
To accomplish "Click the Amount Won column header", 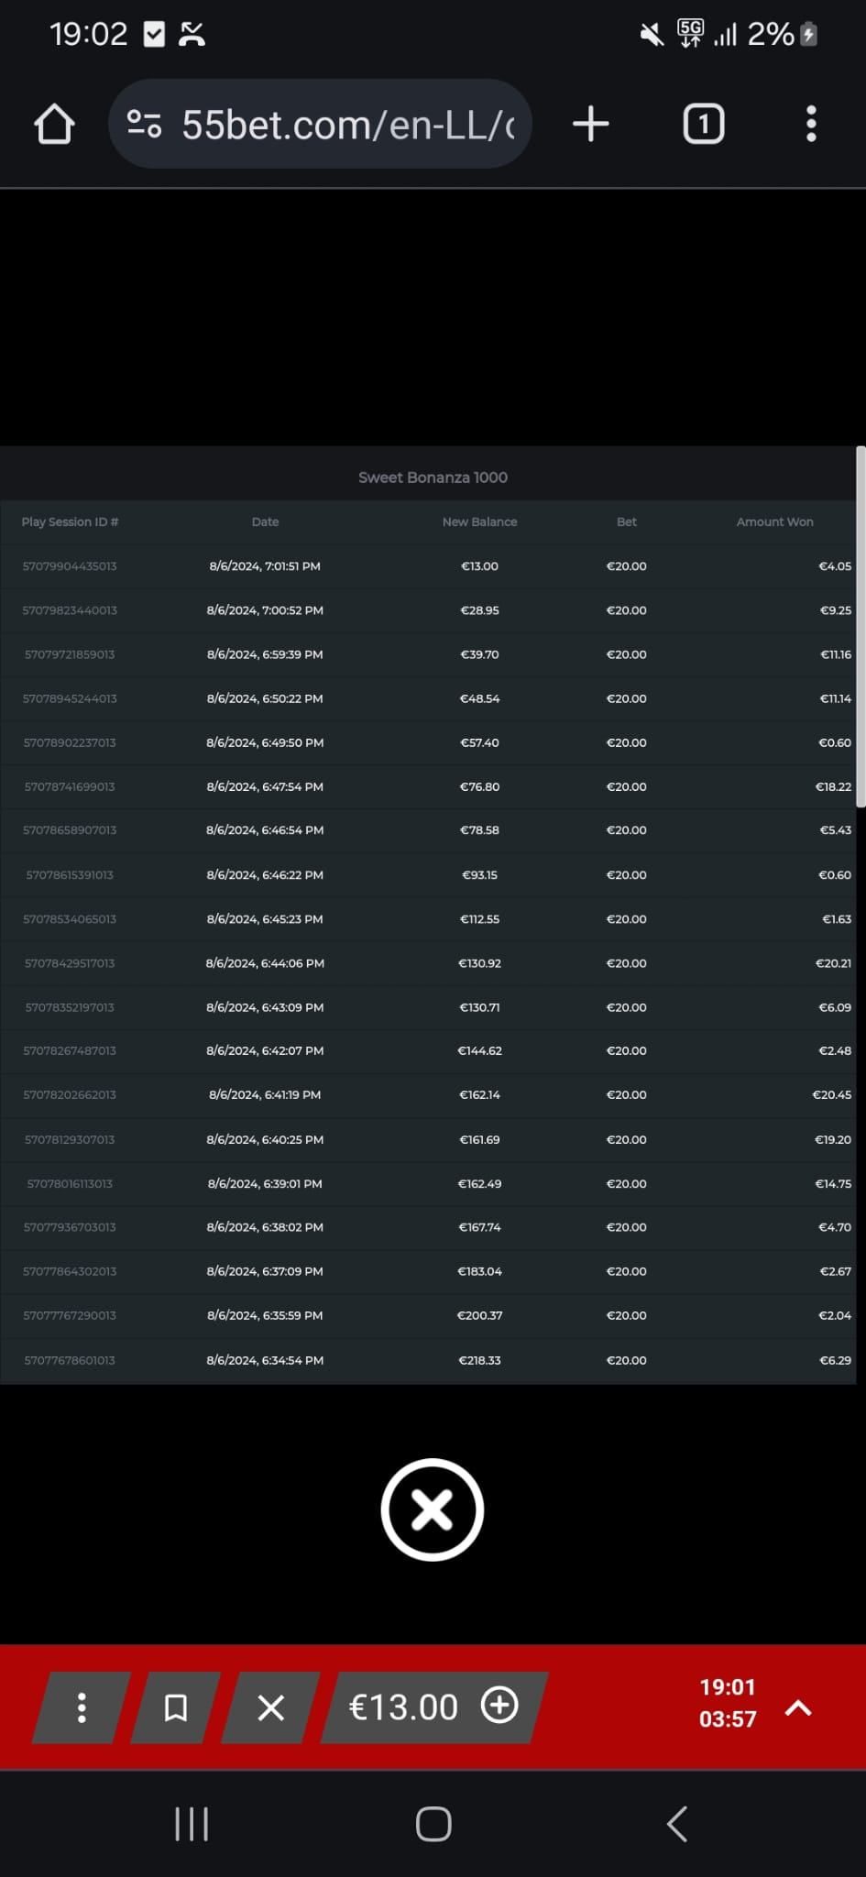I will [x=774, y=521].
